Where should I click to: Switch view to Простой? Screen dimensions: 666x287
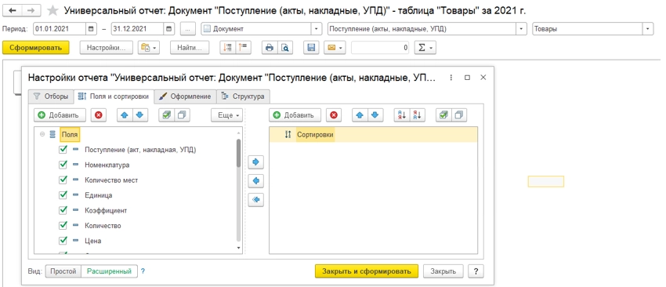[63, 271]
